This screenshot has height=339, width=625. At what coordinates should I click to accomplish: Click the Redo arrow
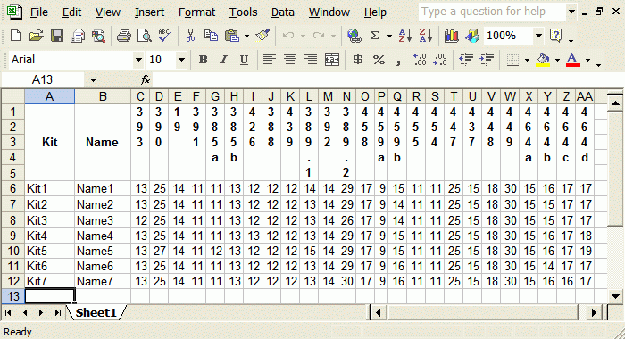click(319, 36)
